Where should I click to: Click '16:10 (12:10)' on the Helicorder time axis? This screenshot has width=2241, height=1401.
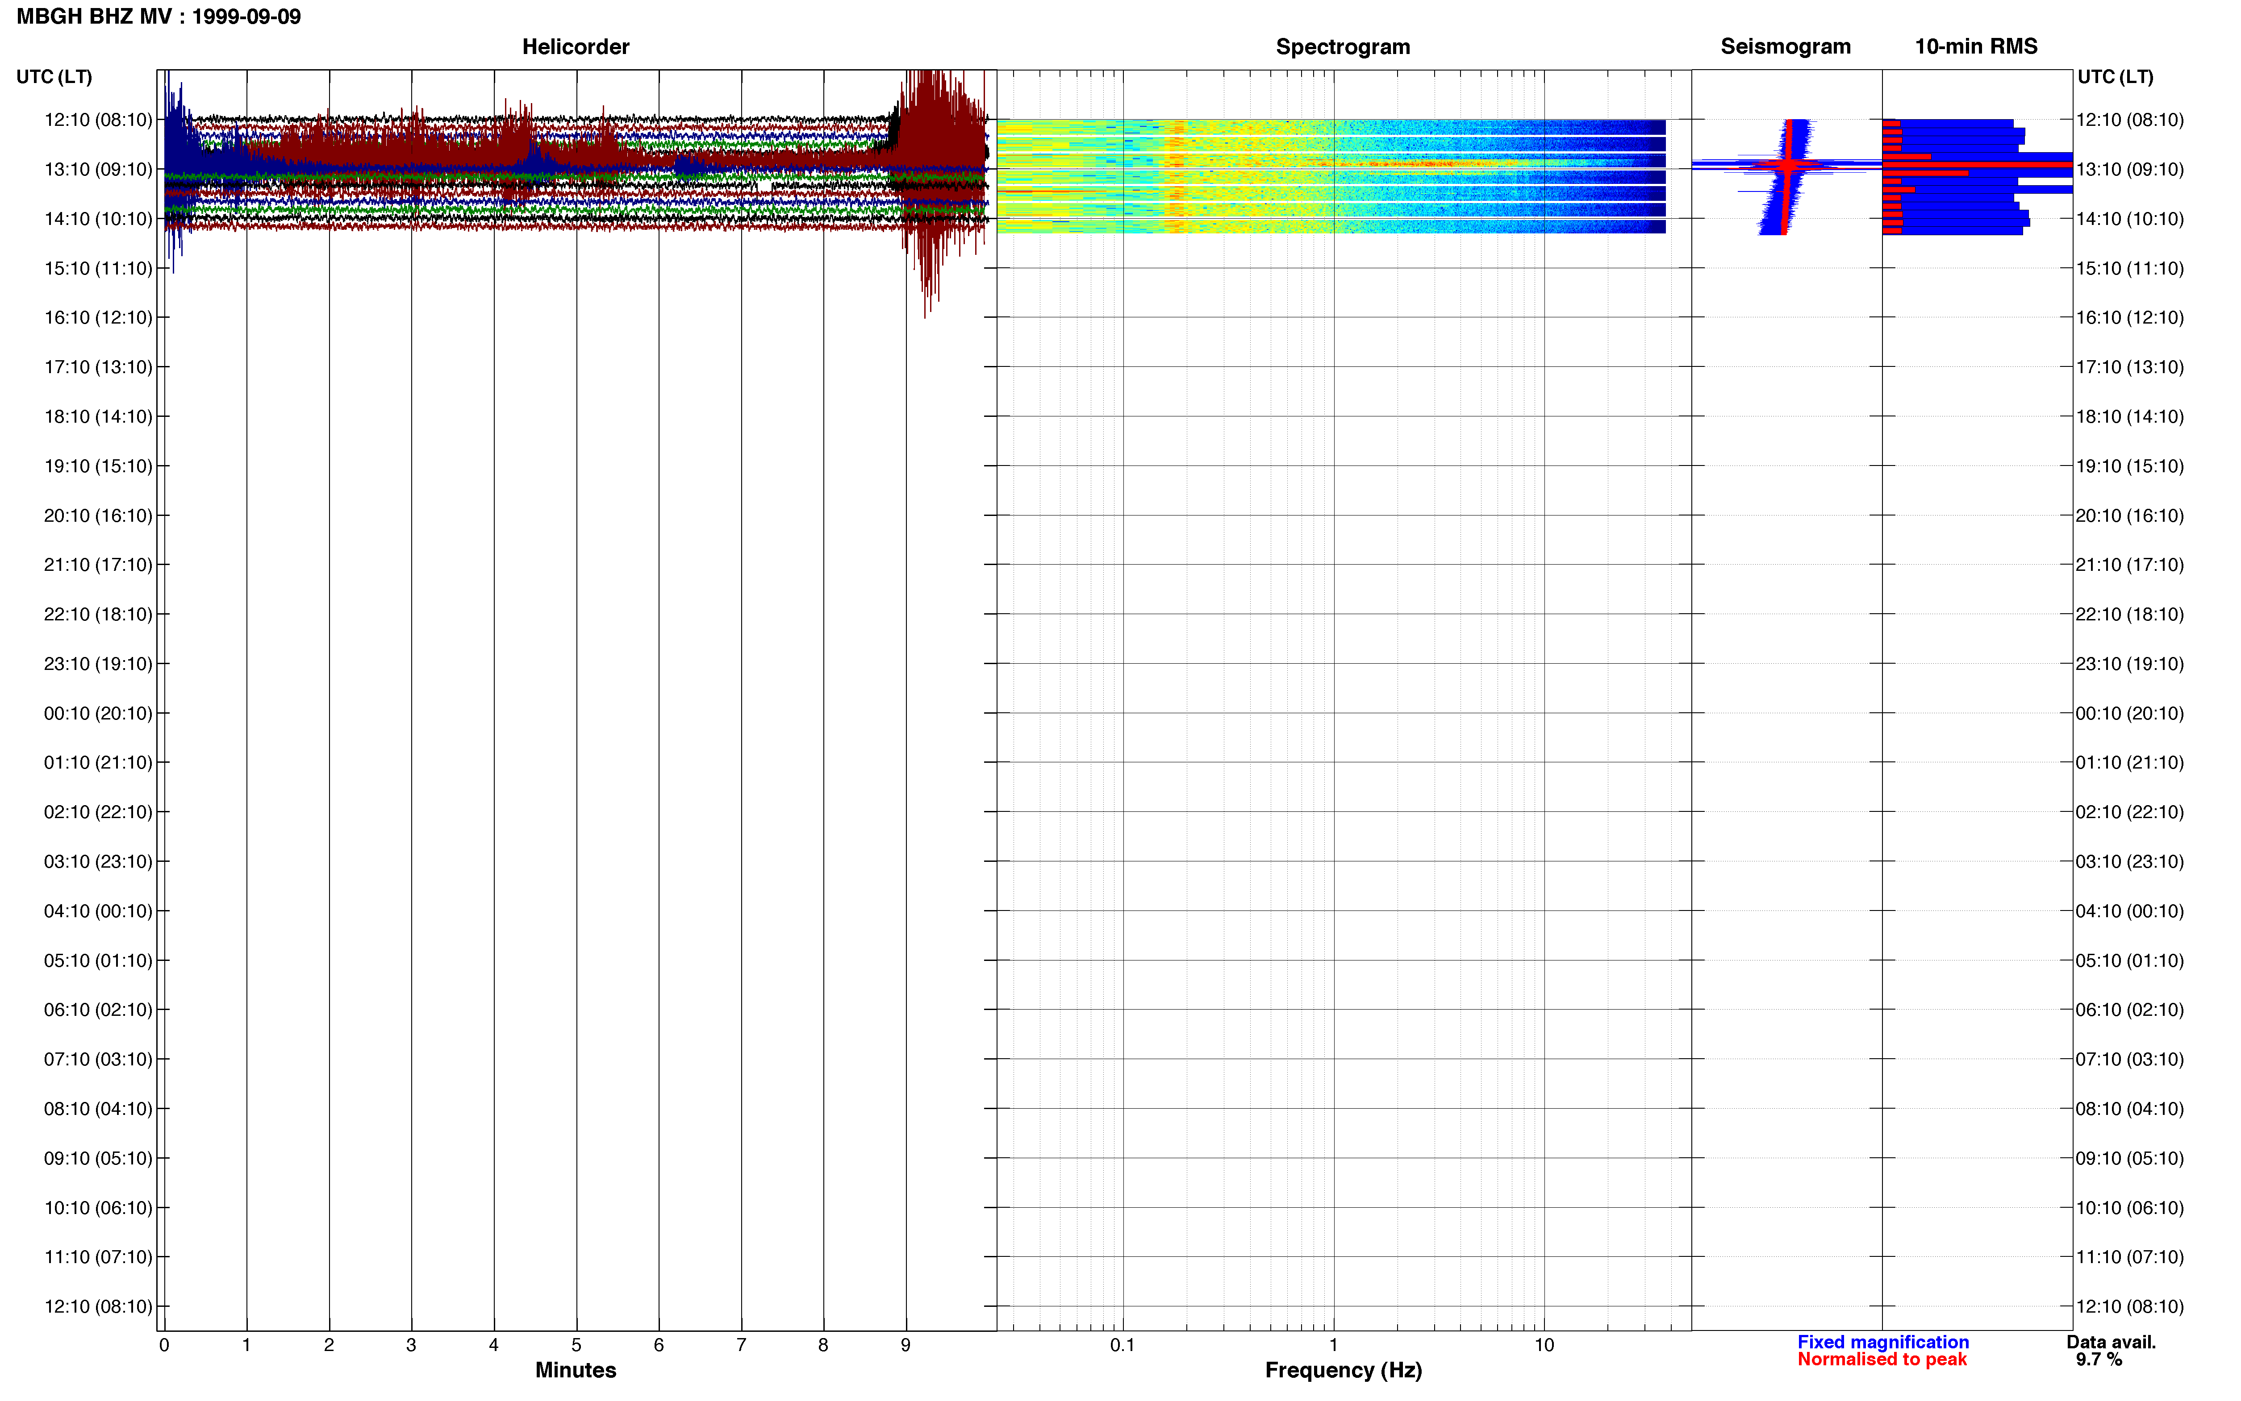coord(98,318)
